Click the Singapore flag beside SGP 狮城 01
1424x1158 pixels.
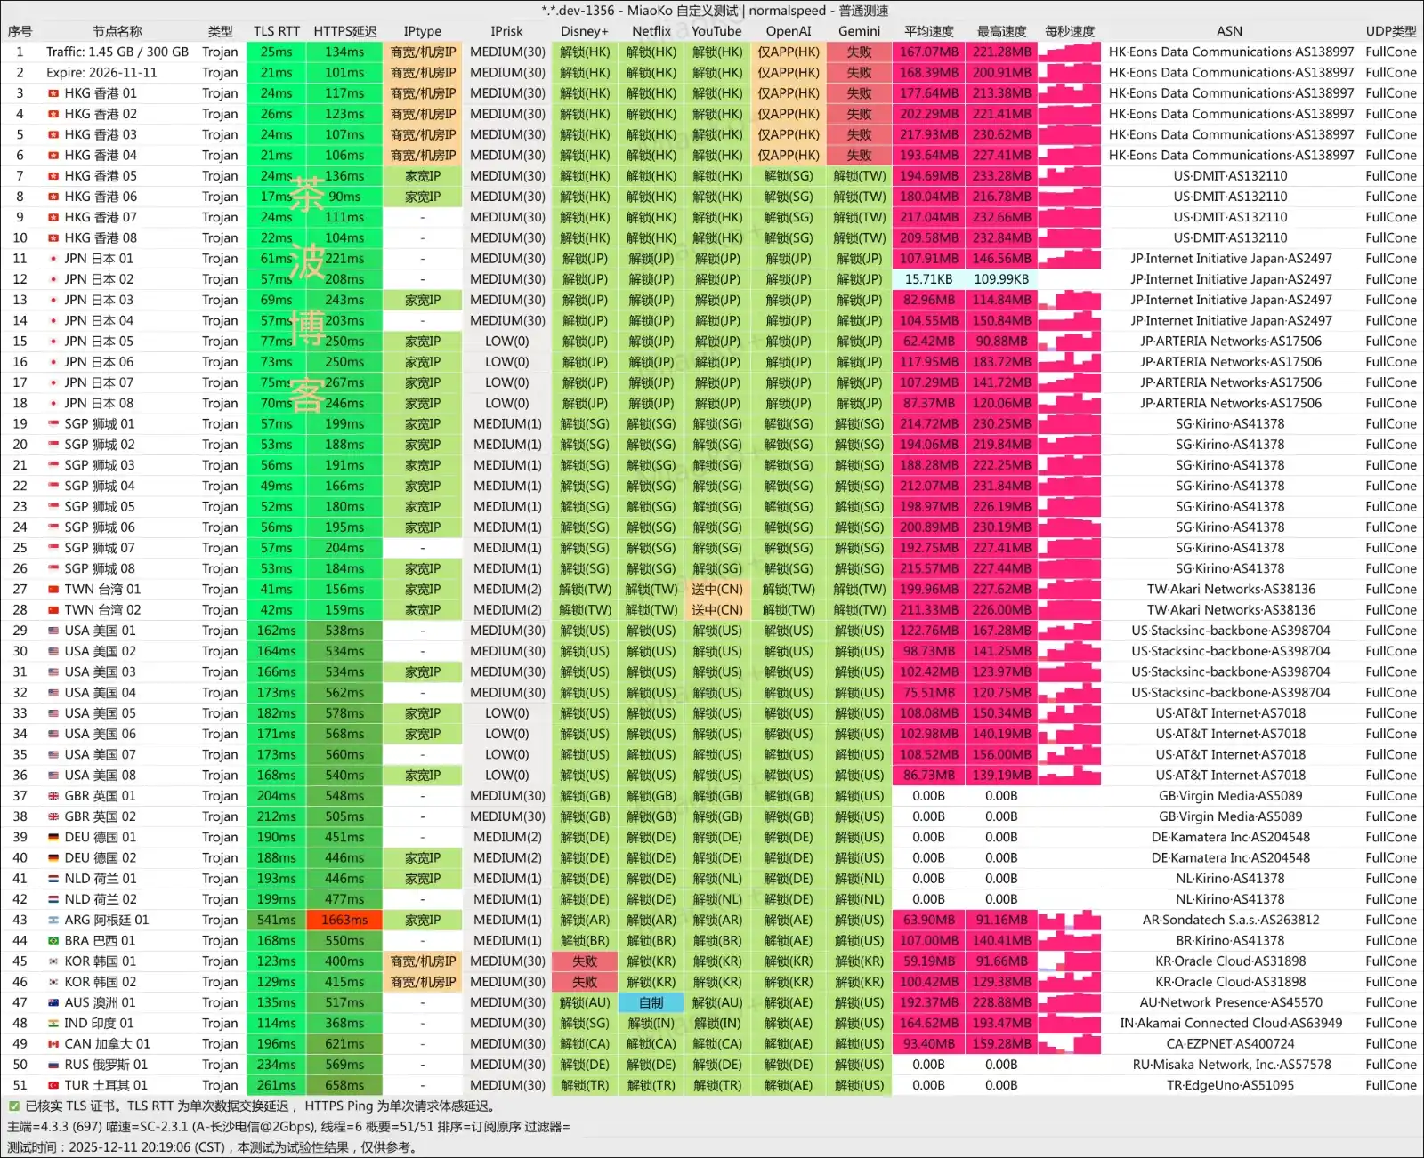coord(53,424)
